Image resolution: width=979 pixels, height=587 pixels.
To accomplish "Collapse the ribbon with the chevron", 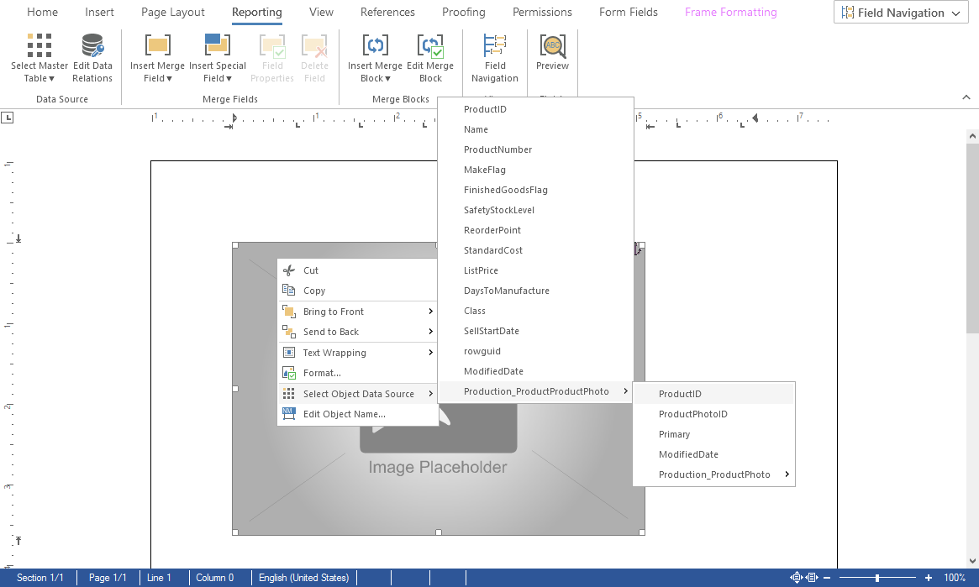I will (966, 97).
